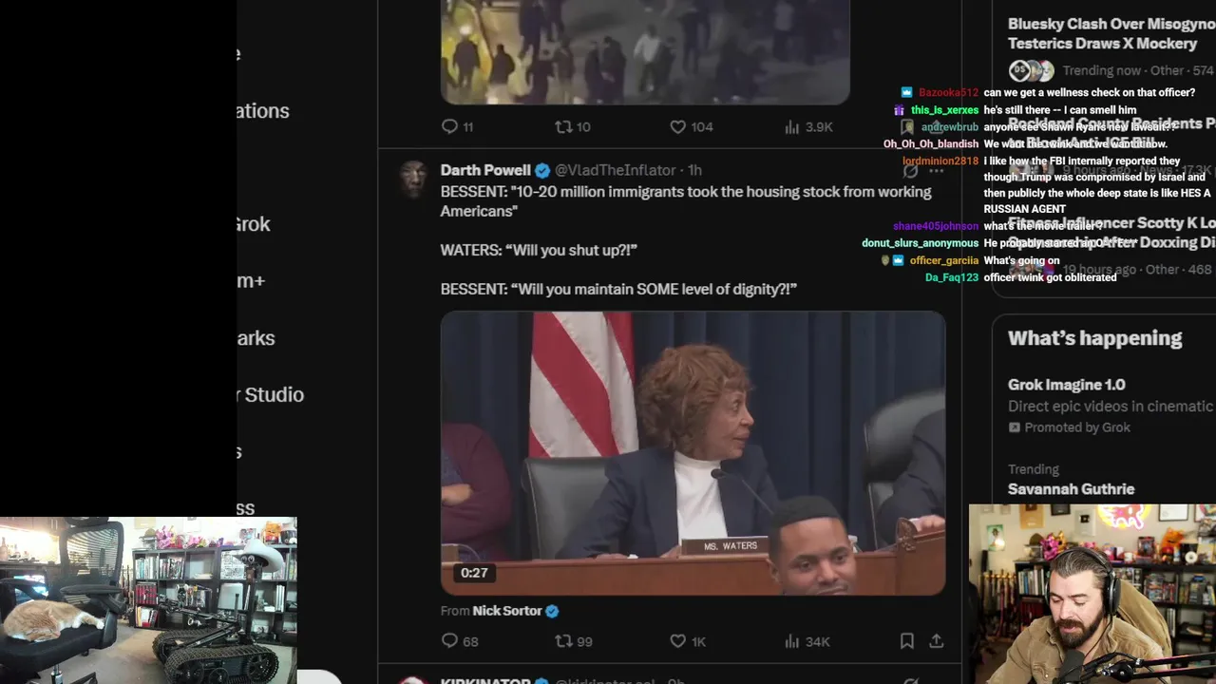The image size is (1216, 684).
Task: Open @VladTheInflator handle link
Action: (x=615, y=170)
